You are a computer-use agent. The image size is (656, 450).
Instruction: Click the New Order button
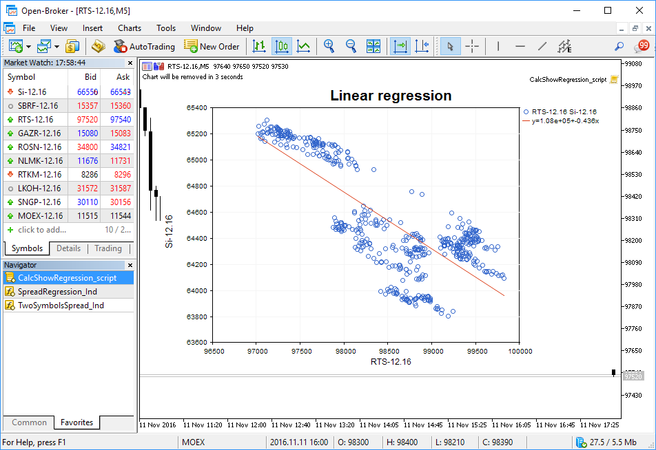[x=212, y=46]
